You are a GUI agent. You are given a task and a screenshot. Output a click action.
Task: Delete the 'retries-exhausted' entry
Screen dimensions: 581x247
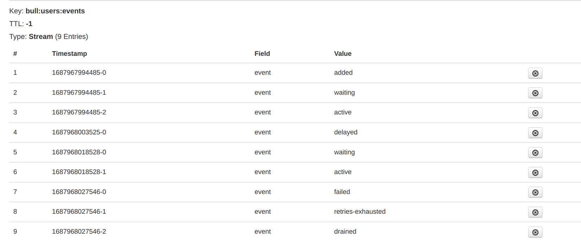pyautogui.click(x=535, y=212)
